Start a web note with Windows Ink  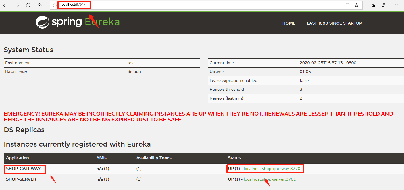point(384,5)
